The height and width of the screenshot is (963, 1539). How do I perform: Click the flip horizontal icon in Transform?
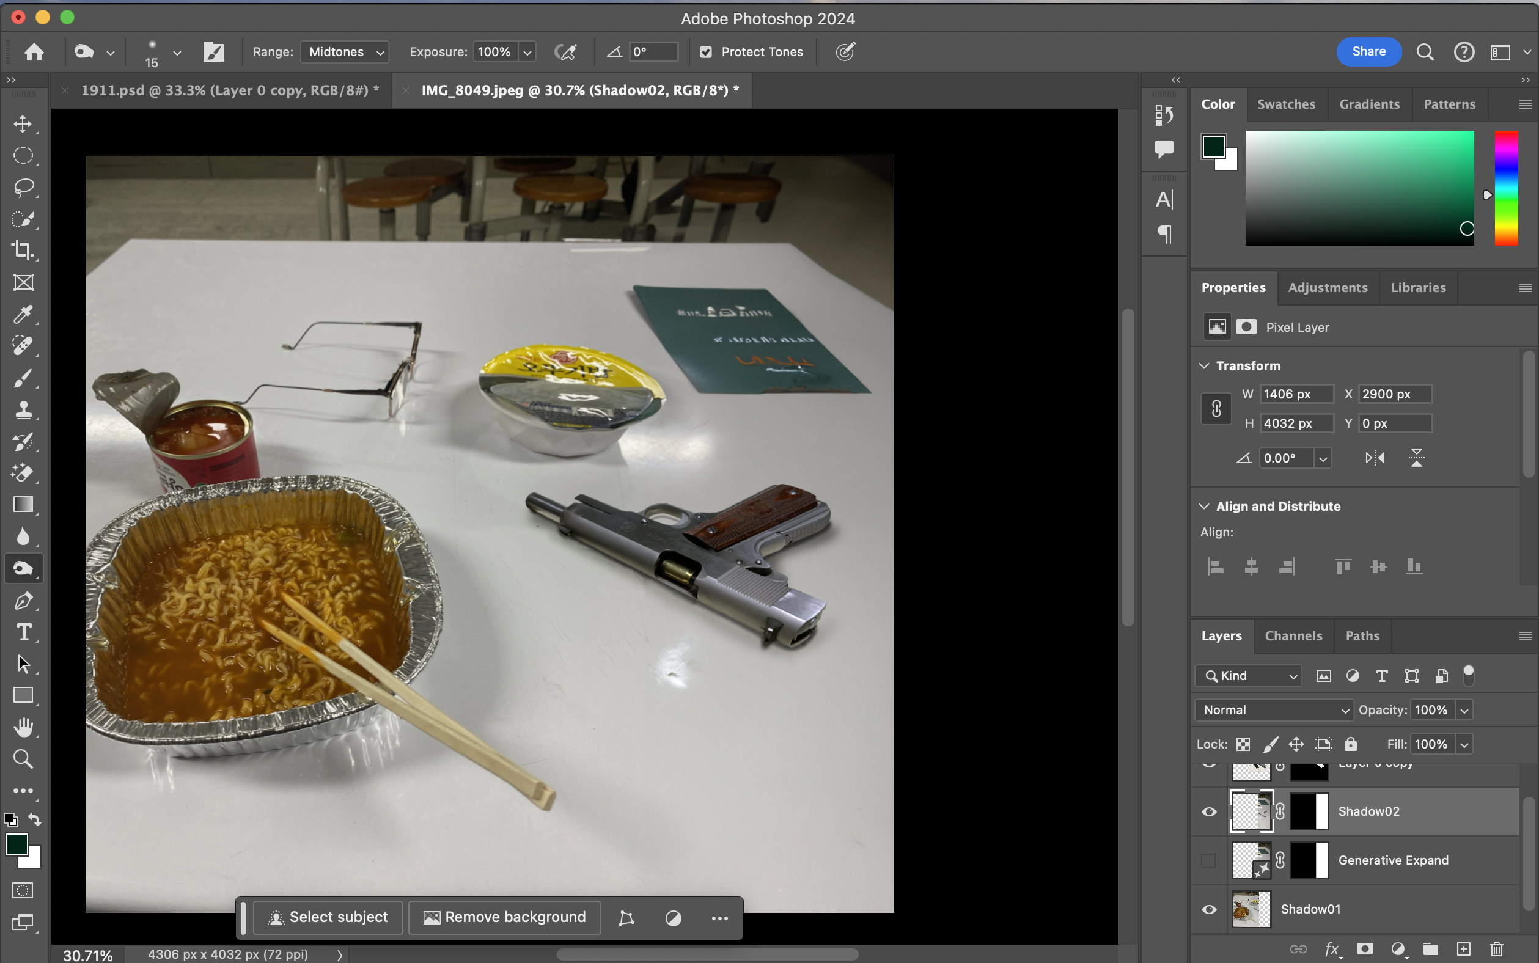click(1375, 458)
